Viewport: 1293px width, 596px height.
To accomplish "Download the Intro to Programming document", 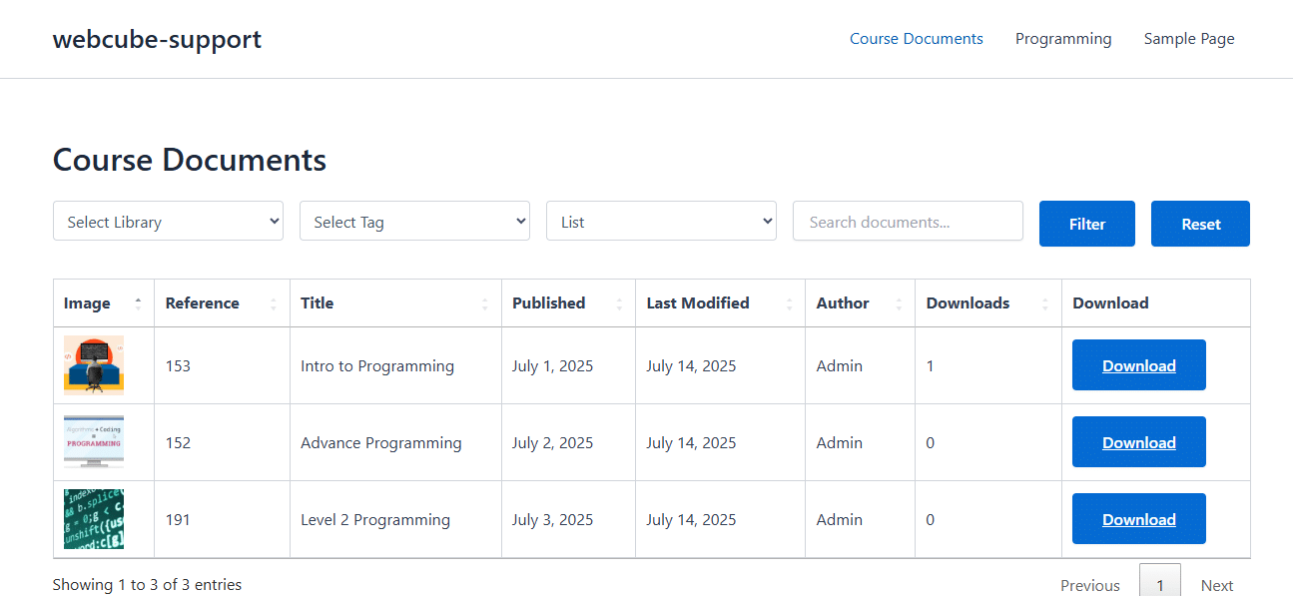I will 1139,365.
